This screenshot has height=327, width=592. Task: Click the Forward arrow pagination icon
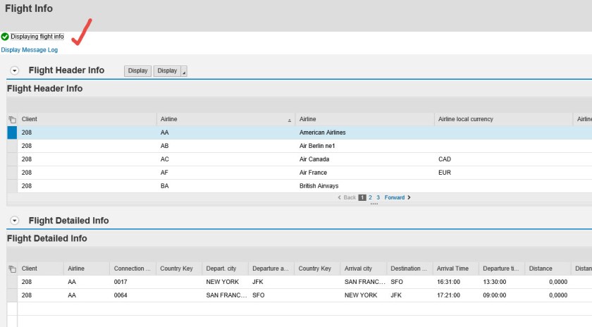click(409, 197)
